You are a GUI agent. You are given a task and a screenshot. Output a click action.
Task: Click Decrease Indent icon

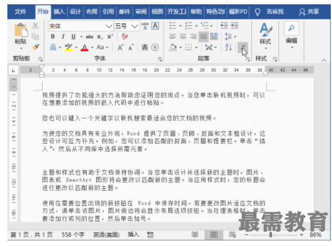pos(224,26)
